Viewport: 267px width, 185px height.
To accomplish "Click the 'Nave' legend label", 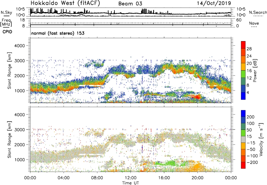I will [x=254, y=23].
